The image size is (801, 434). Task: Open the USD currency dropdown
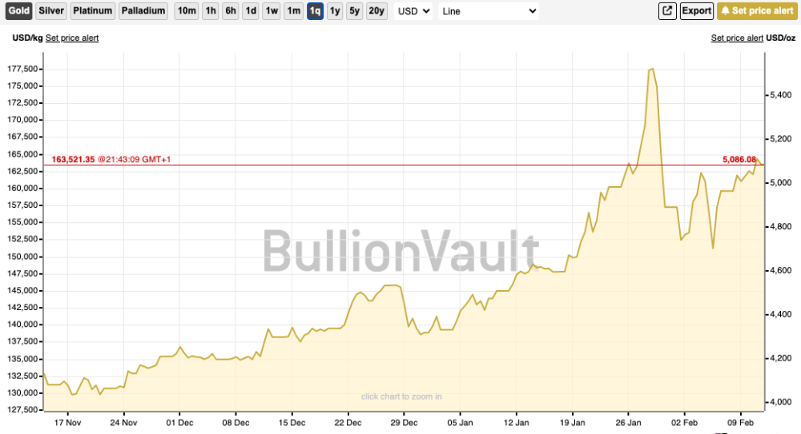[414, 11]
